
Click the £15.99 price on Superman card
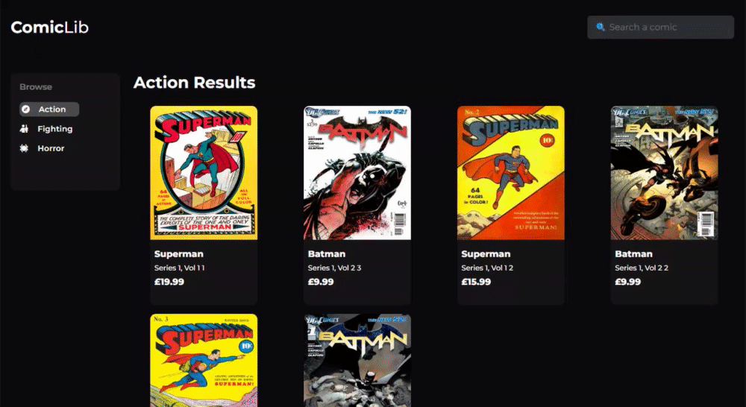click(476, 282)
